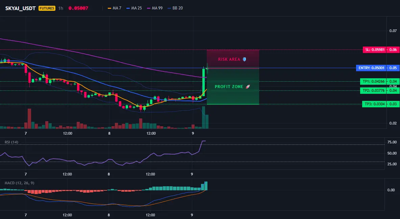Click the TP1: 0.04266 label

click(373, 82)
